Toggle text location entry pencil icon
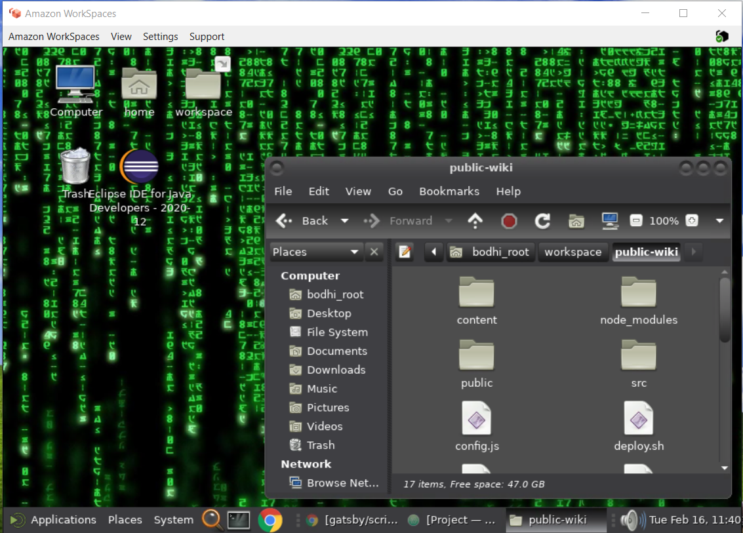This screenshot has width=743, height=533. tap(405, 252)
